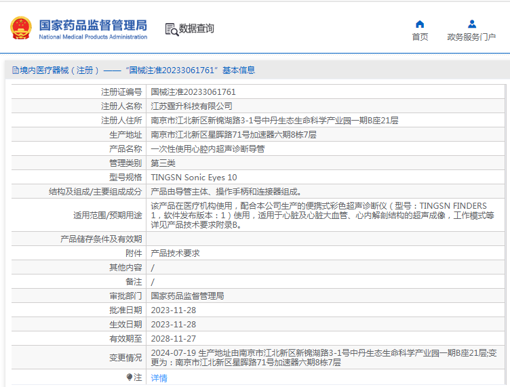Click registrant address mentioning 新锦湖路3-1号
Image resolution: width=510 pixels, height=387 pixels.
point(275,121)
